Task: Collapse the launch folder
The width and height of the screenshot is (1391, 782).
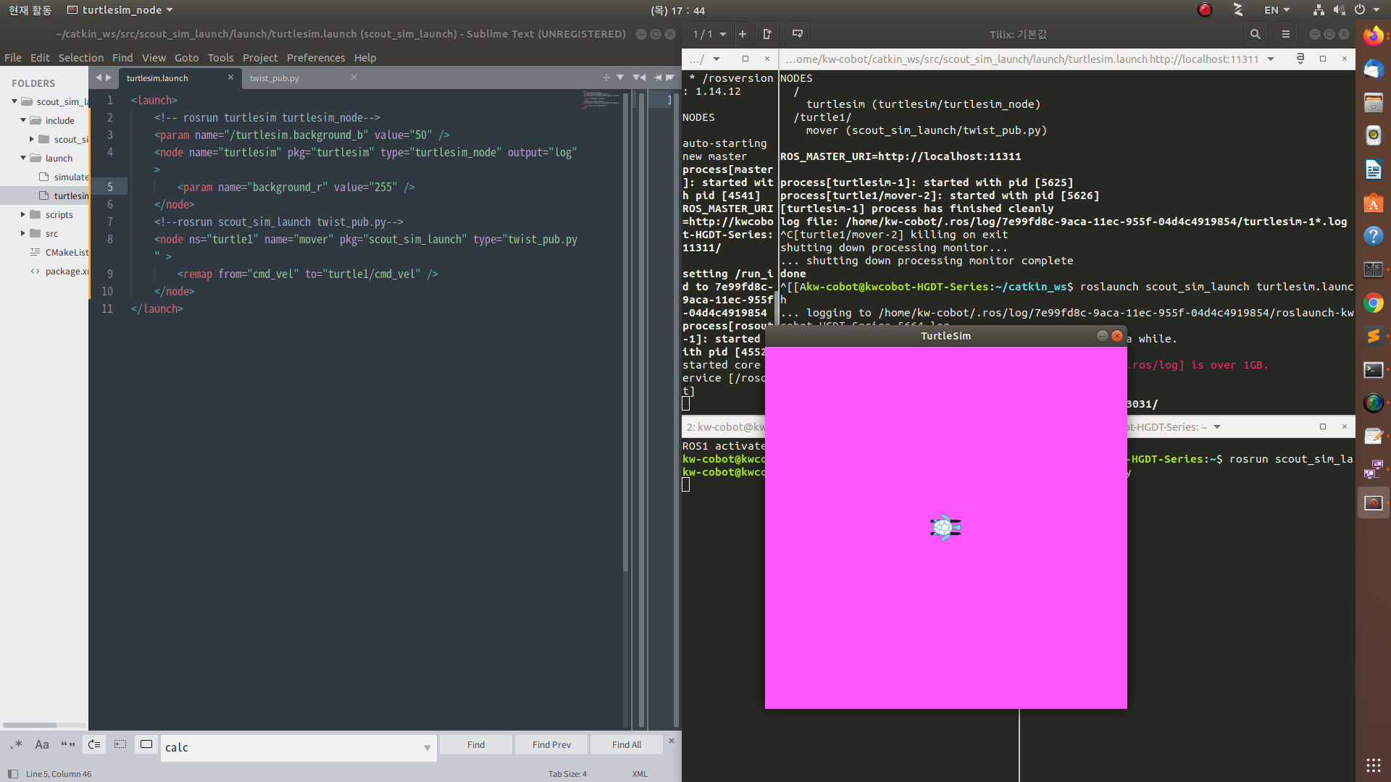Action: pos(23,158)
